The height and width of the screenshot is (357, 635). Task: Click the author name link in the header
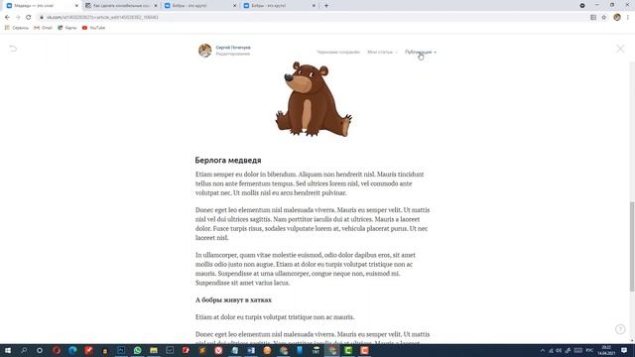tap(233, 48)
